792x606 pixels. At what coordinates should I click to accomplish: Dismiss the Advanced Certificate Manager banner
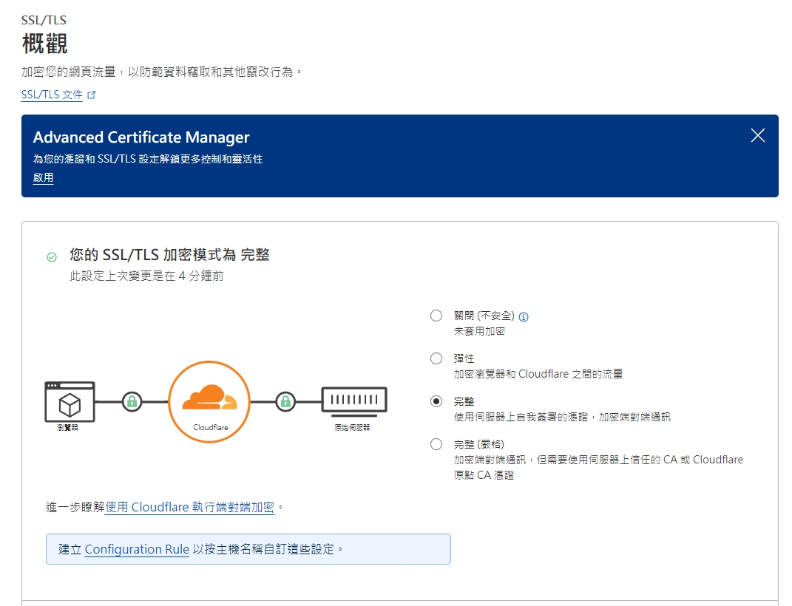757,135
